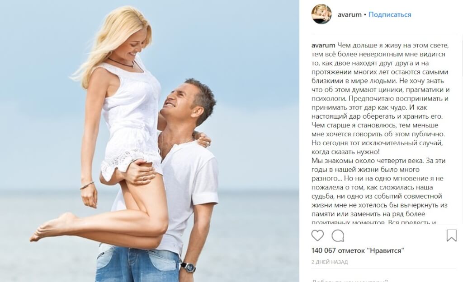This screenshot has height=282, width=463.
Task: Click the woman's necklace in the photo
Action: 121,63
